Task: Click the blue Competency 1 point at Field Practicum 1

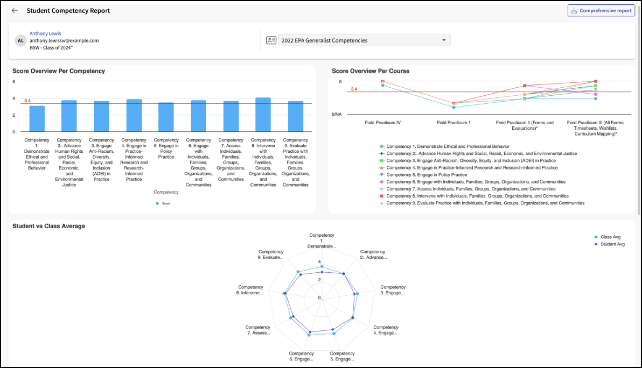Action: click(x=454, y=107)
